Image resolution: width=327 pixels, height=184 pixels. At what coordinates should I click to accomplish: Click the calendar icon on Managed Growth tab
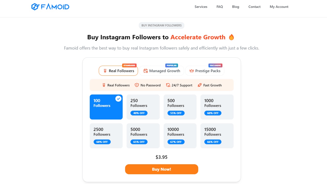click(146, 71)
